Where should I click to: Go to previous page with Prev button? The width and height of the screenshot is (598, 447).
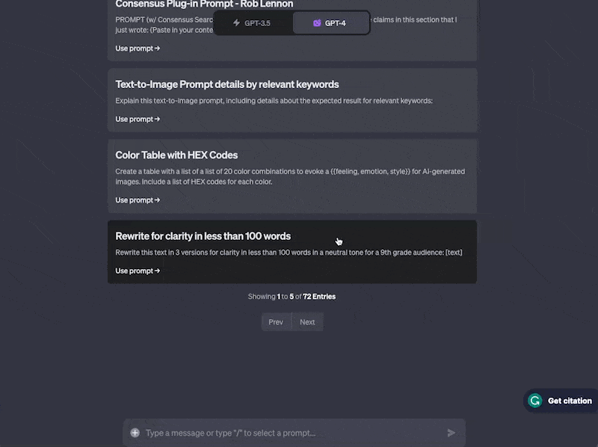click(276, 322)
